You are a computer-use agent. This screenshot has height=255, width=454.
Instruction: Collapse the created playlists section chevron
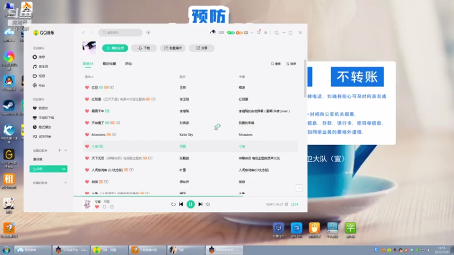[x=66, y=150]
